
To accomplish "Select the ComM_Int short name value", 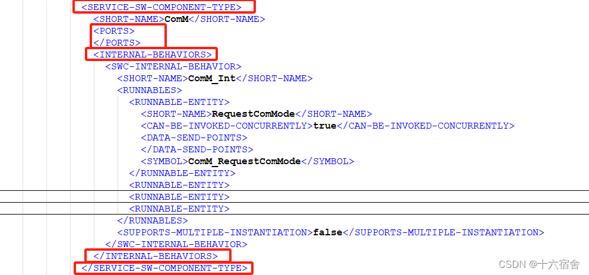I will point(212,78).
